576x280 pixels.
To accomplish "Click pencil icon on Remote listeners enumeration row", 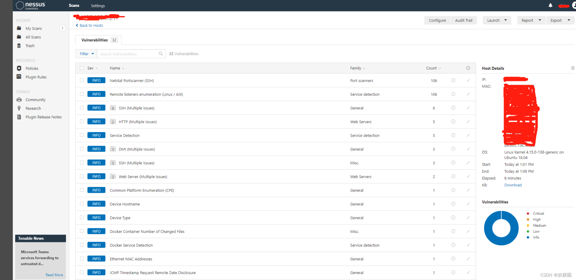I will [x=468, y=94].
